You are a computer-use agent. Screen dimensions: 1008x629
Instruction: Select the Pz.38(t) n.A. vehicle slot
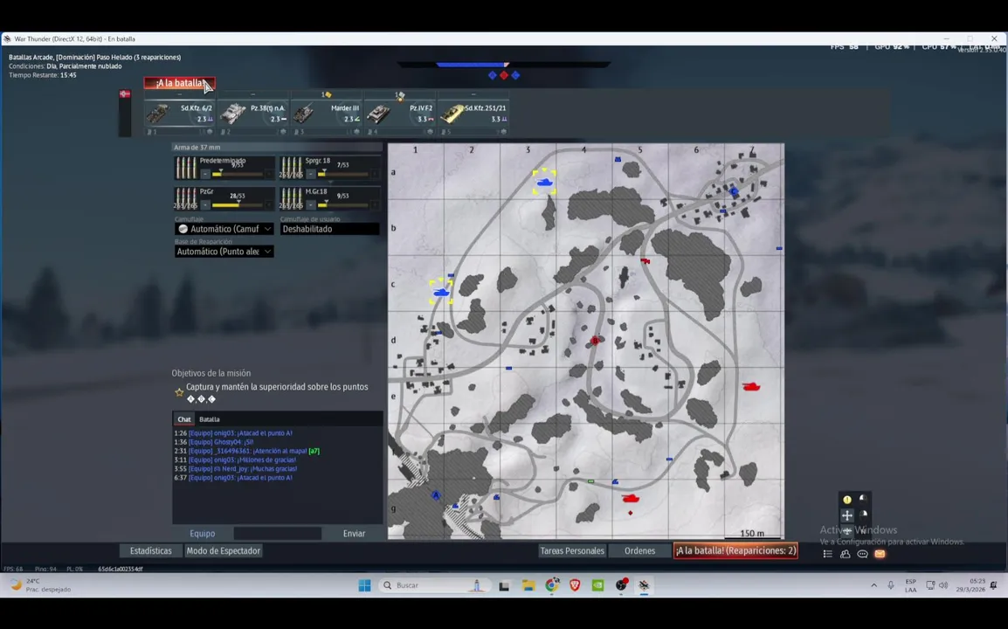click(x=253, y=114)
